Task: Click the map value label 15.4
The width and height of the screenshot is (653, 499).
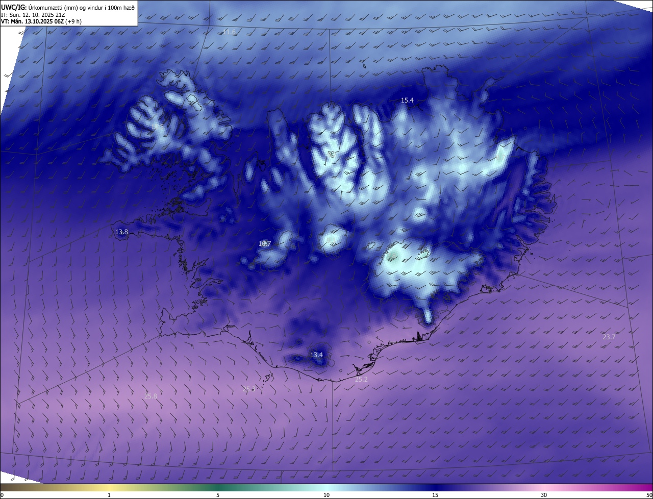Action: [x=407, y=101]
